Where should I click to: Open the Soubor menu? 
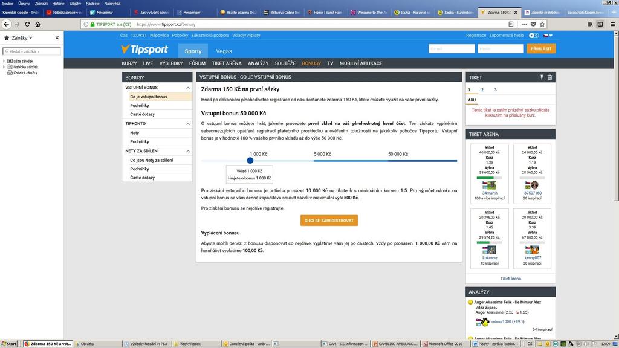coord(7,4)
